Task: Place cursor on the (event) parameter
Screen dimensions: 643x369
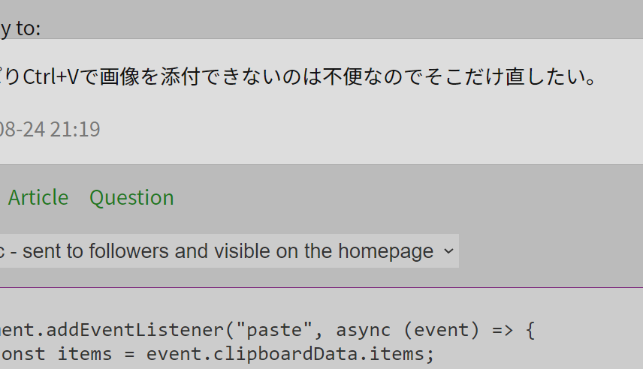Action: [439, 330]
